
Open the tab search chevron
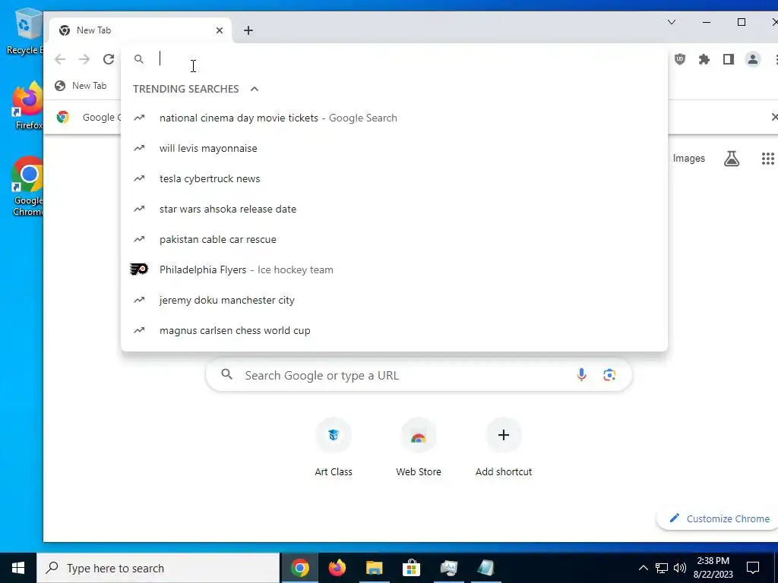coord(672,22)
